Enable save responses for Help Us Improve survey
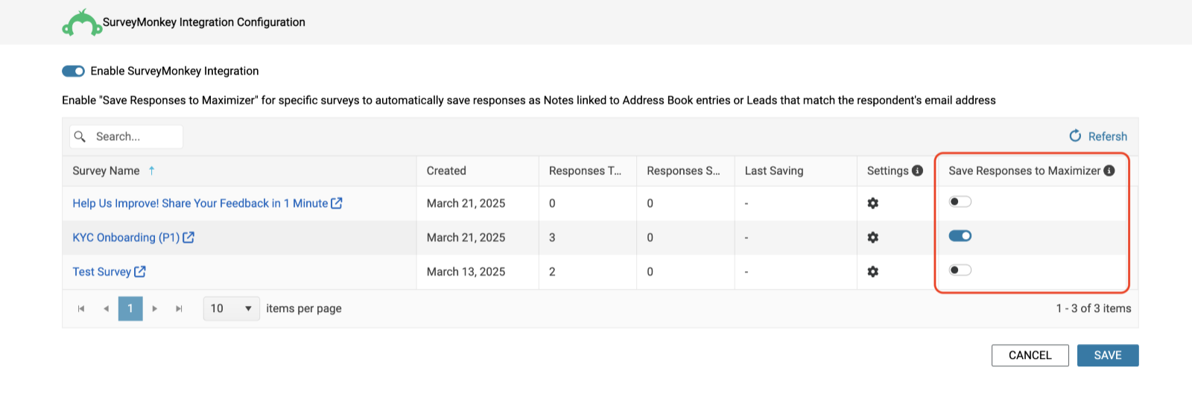Image resolution: width=1192 pixels, height=417 pixels. pyautogui.click(x=960, y=202)
